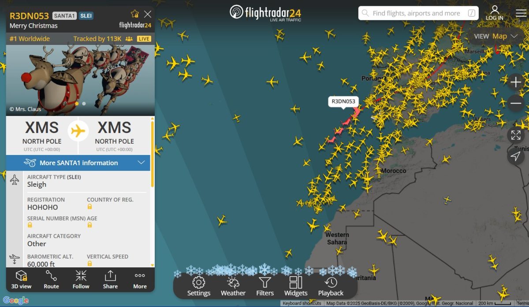Share this SANTA1 flight
The image size is (529, 307).
point(110,280)
